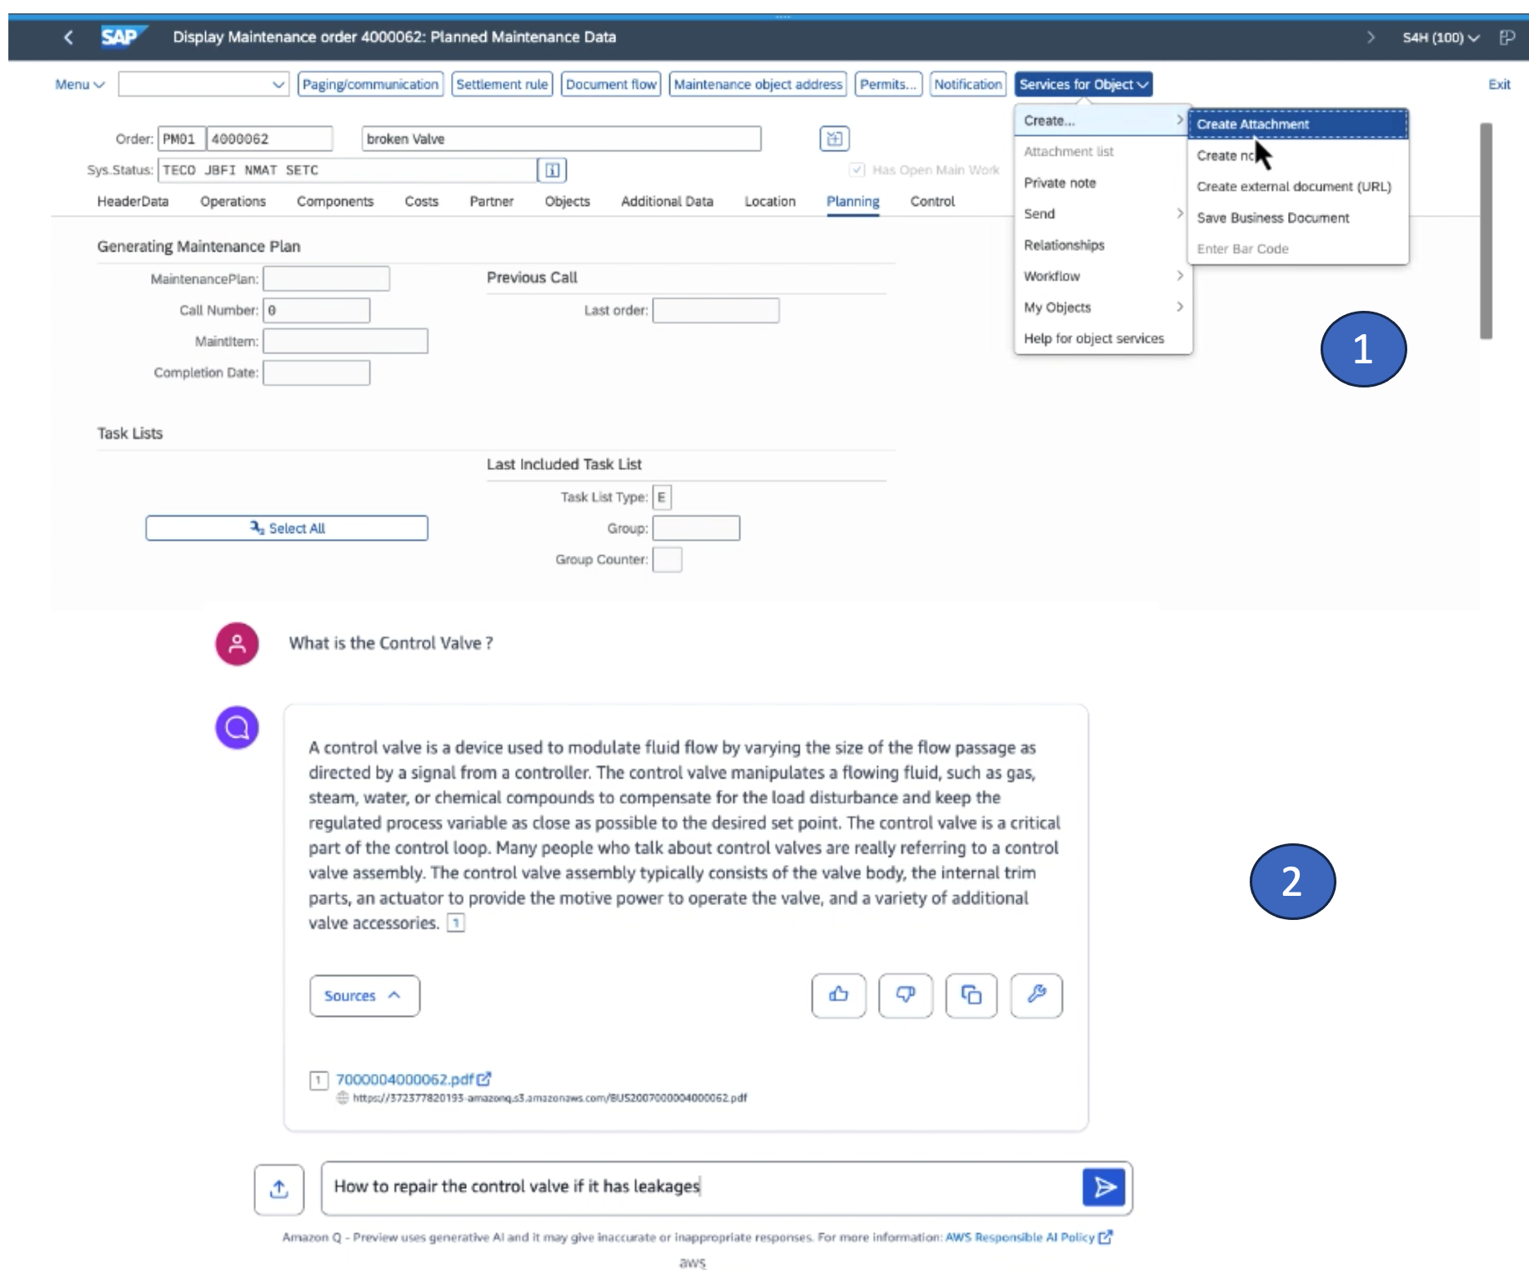
Task: Click the Select All button
Action: 287,528
